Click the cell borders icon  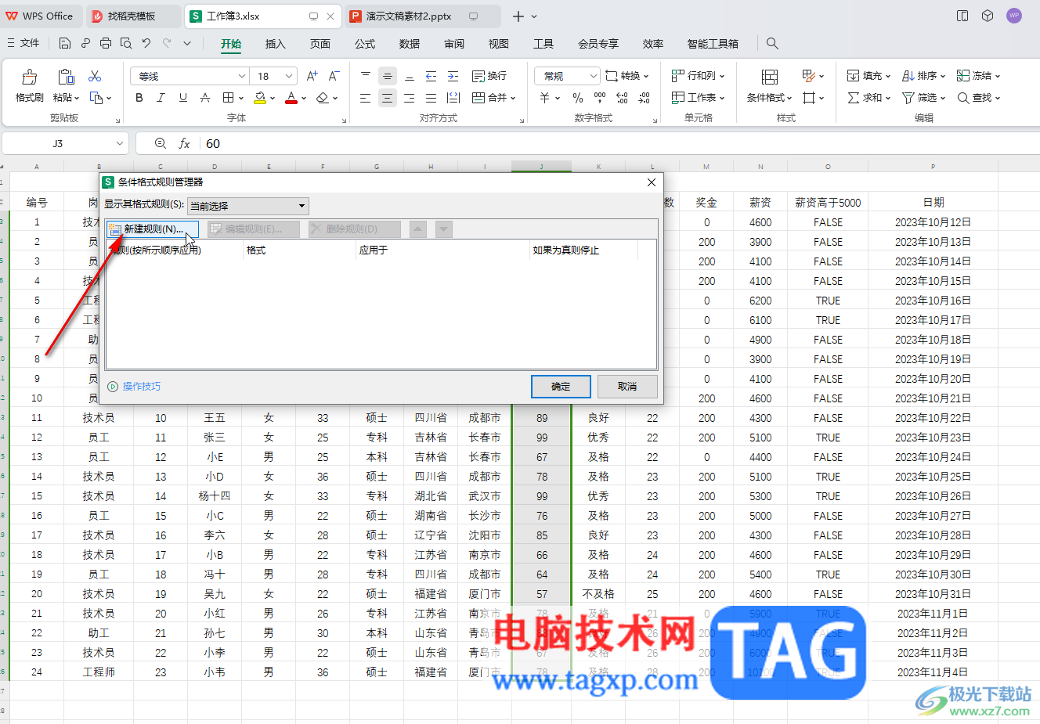[x=228, y=98]
